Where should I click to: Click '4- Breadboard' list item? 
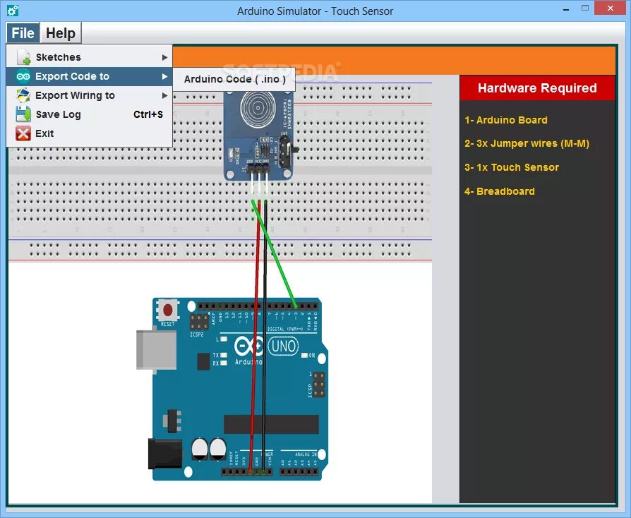click(500, 191)
